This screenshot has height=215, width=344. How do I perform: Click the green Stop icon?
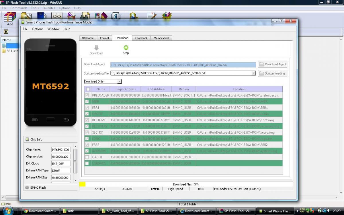[x=126, y=48]
